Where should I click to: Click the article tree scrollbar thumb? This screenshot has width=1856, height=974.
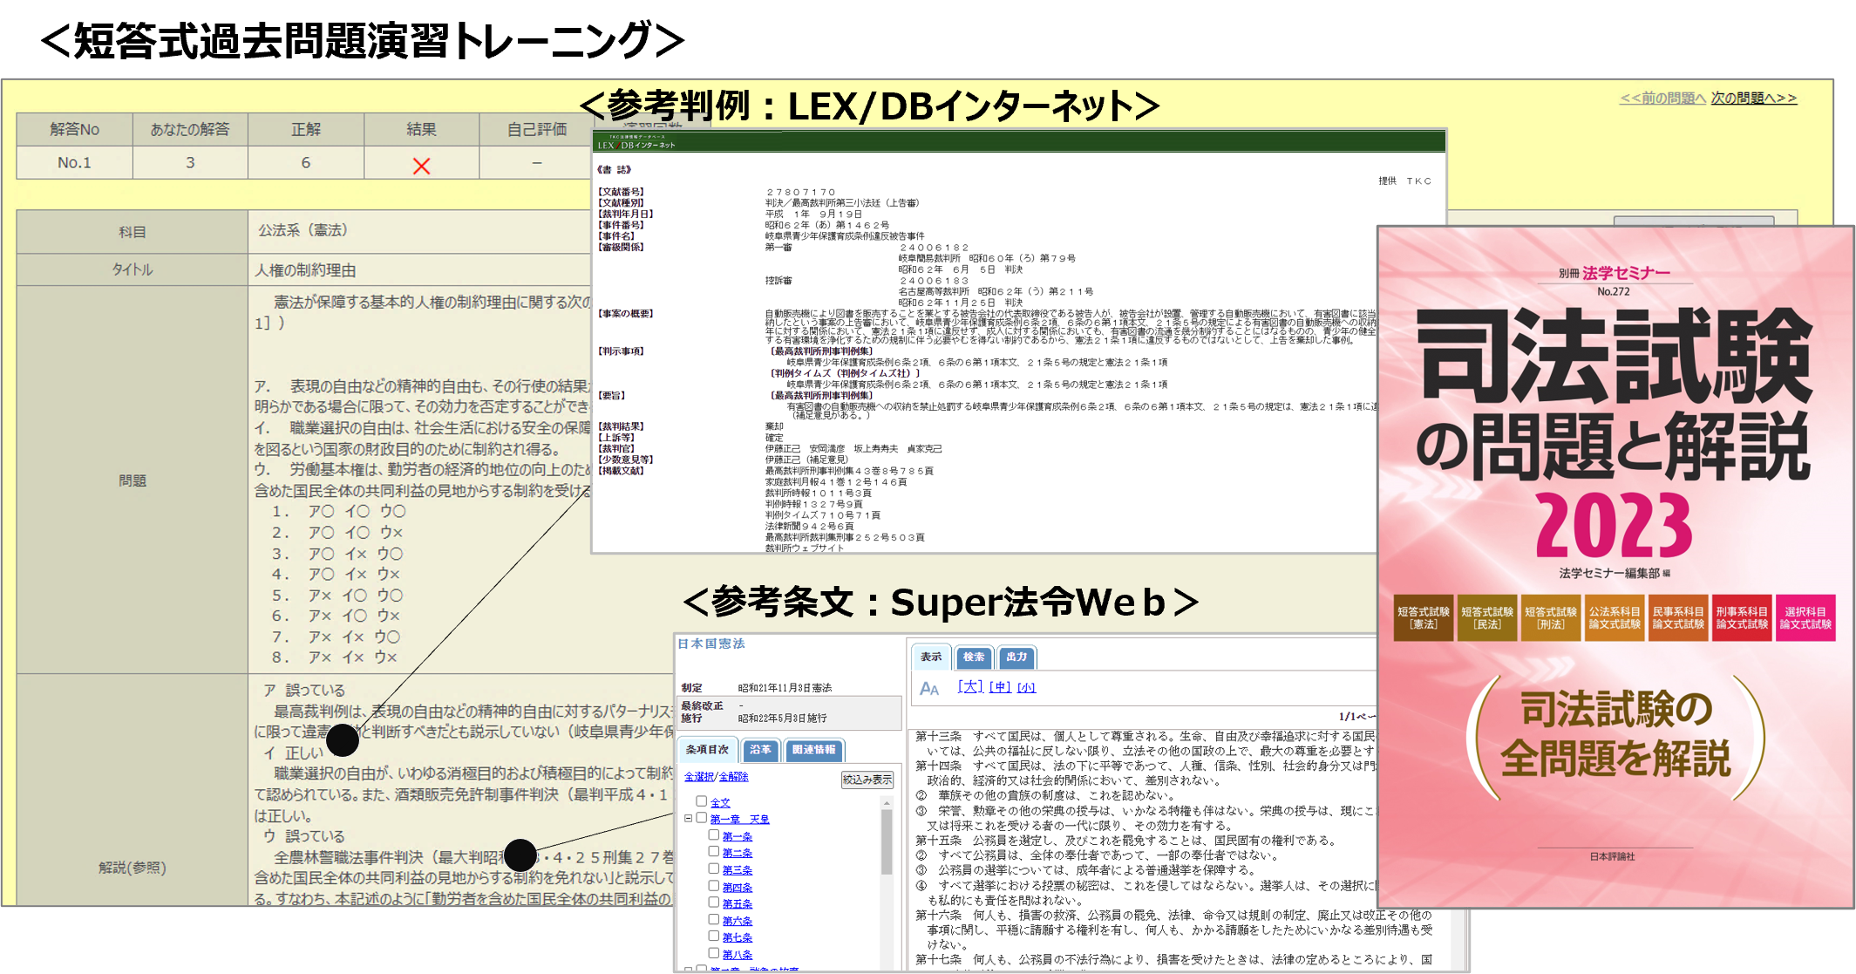pyautogui.click(x=887, y=841)
